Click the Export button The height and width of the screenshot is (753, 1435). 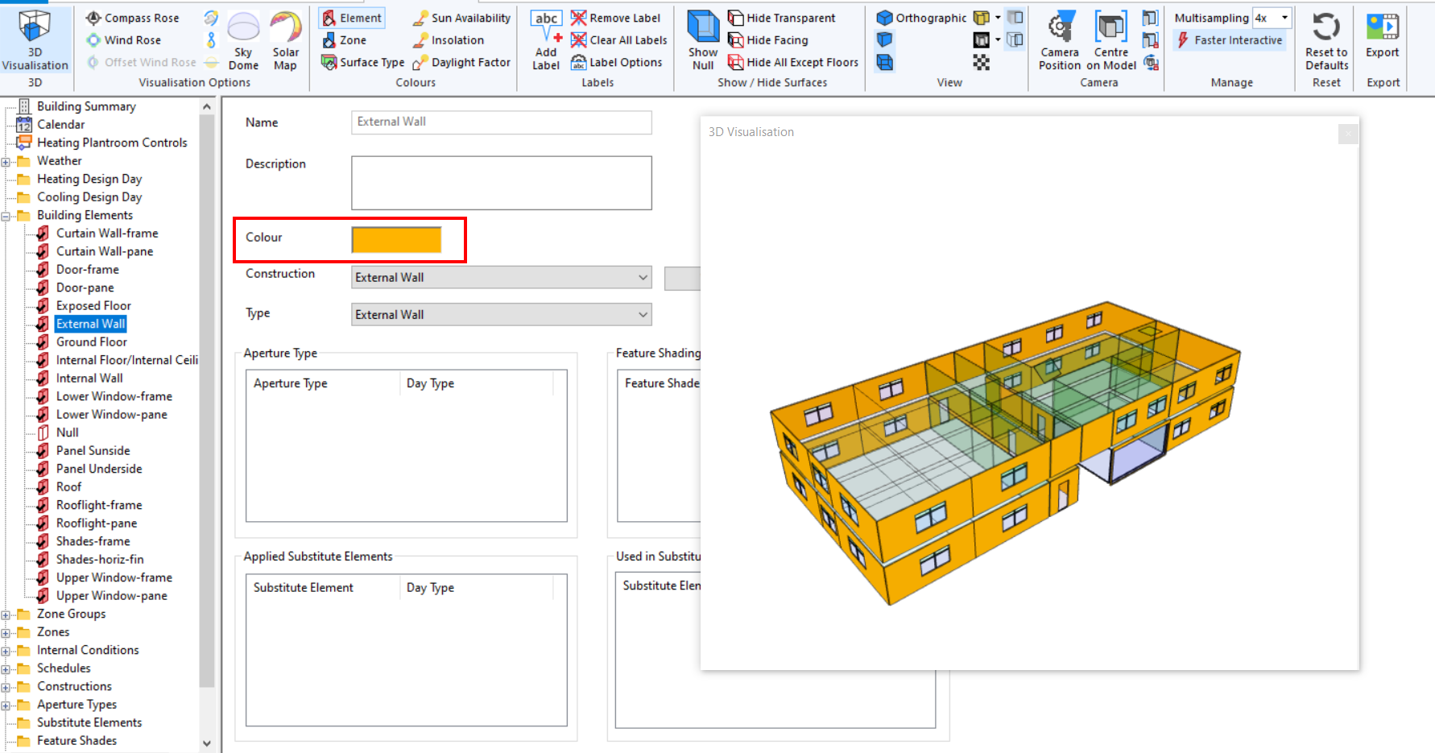(x=1383, y=36)
